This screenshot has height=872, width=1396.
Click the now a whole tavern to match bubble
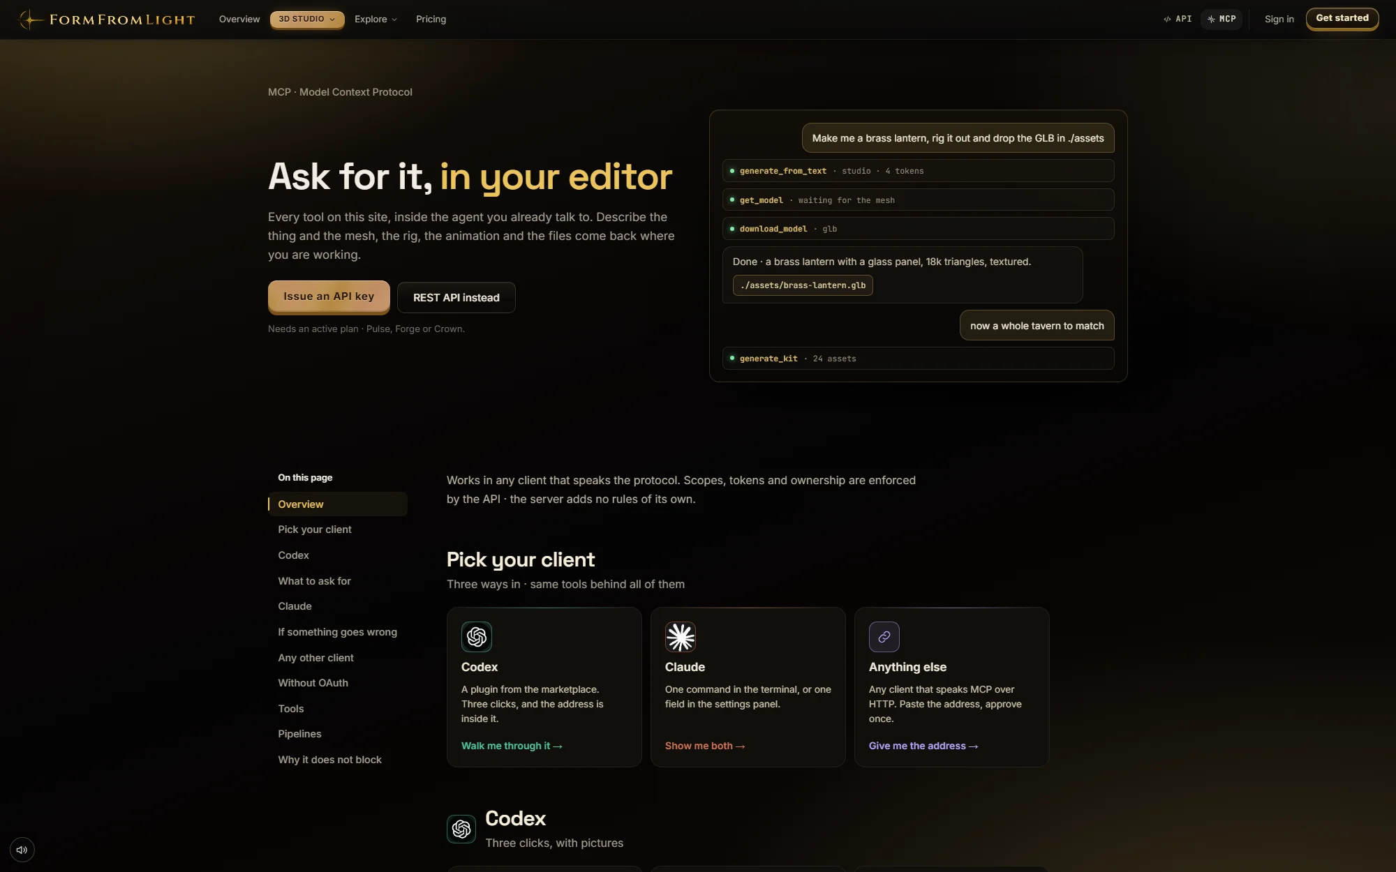click(1037, 326)
